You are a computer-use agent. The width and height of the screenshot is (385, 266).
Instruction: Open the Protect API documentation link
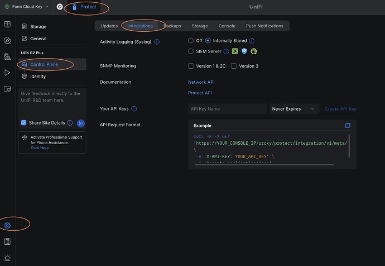tap(200, 93)
